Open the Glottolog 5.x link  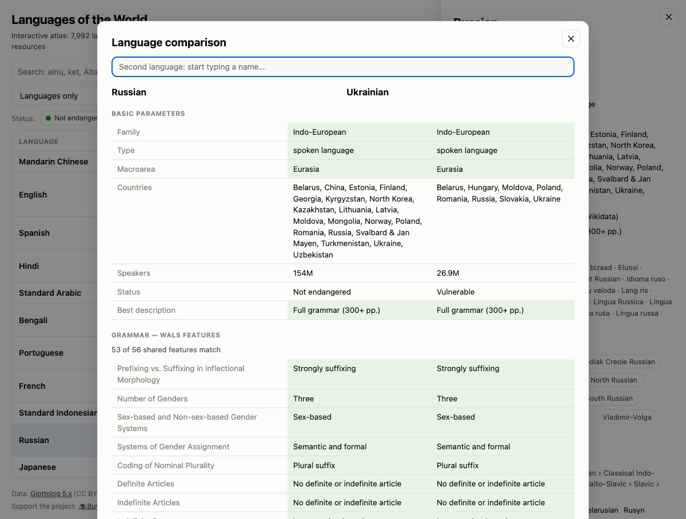click(51, 493)
